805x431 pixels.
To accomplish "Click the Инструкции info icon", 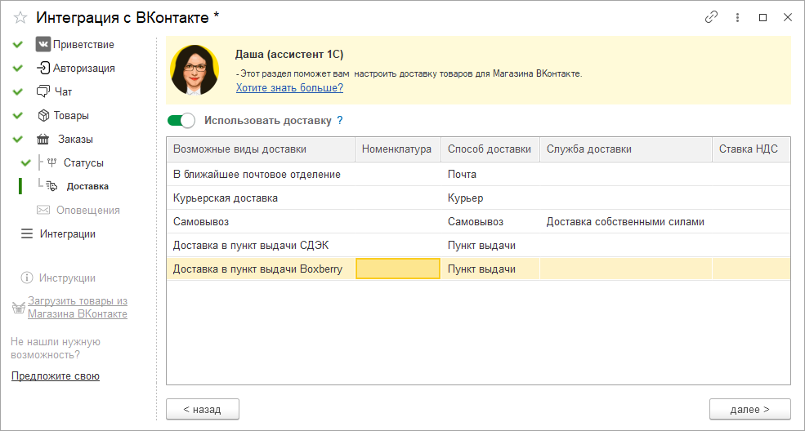I will point(27,278).
